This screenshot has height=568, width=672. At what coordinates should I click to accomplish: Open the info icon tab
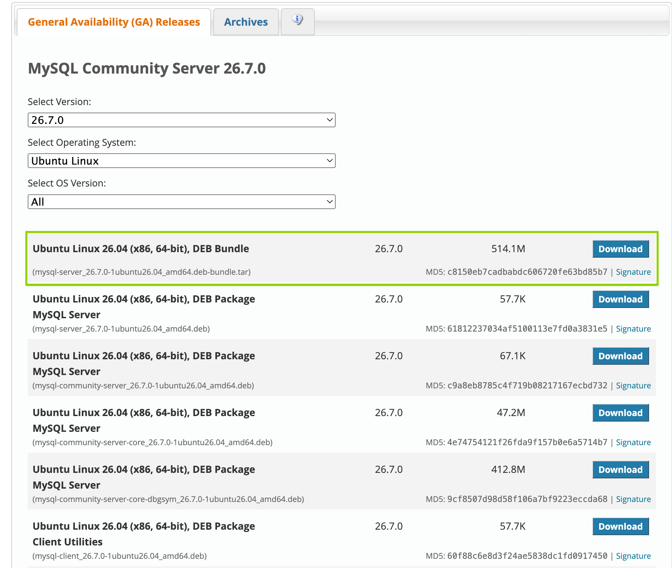coord(298,22)
